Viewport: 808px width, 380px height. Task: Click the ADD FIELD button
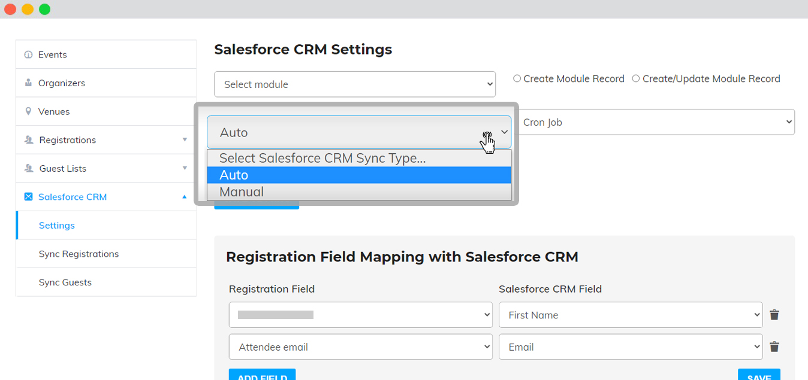(x=262, y=376)
